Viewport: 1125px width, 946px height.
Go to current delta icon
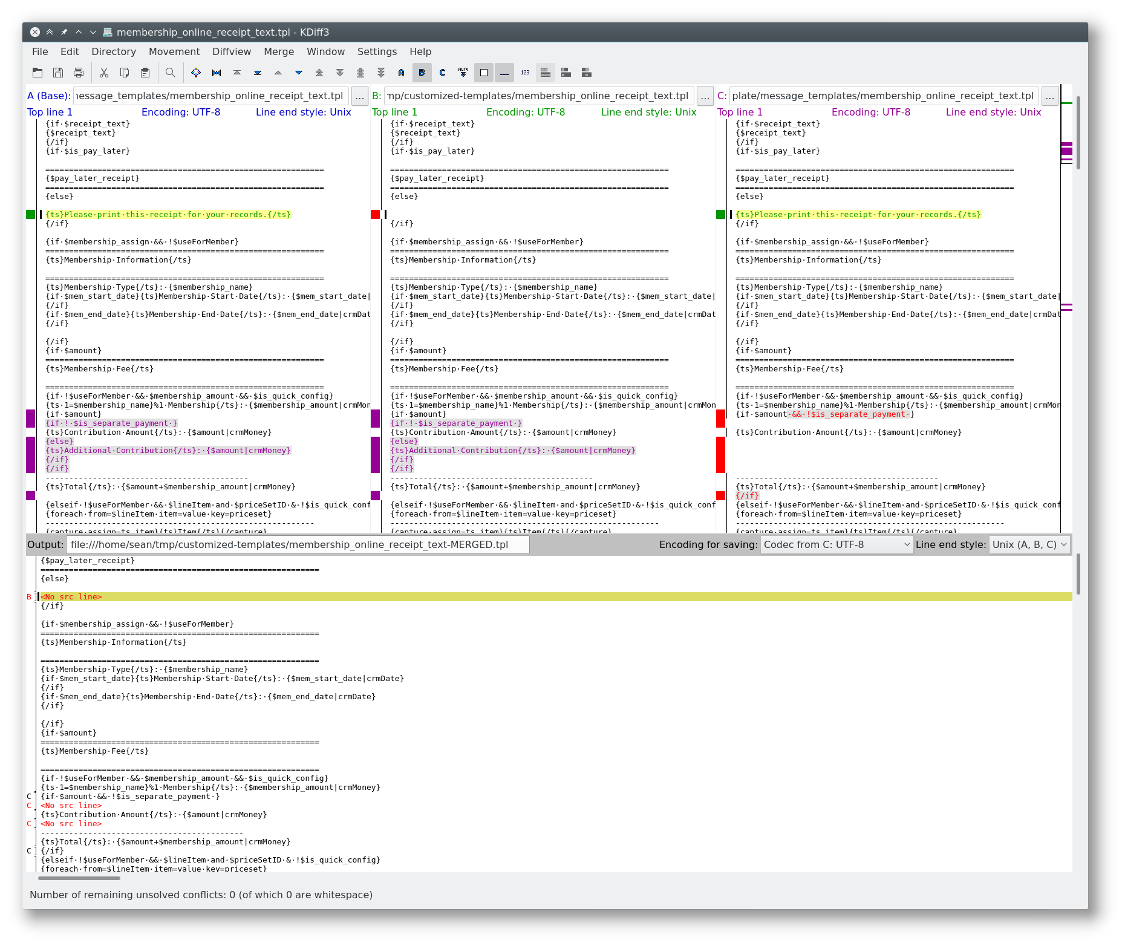[x=196, y=73]
